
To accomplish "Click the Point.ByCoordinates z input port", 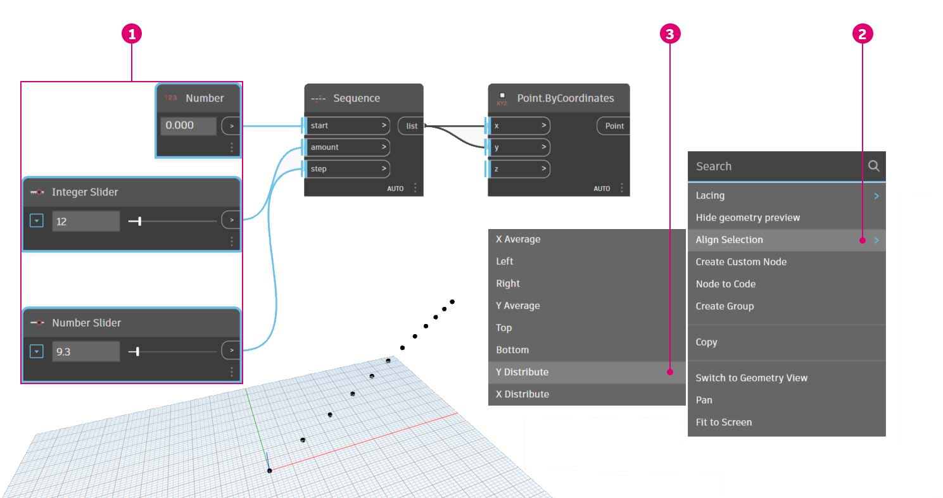I will point(519,169).
